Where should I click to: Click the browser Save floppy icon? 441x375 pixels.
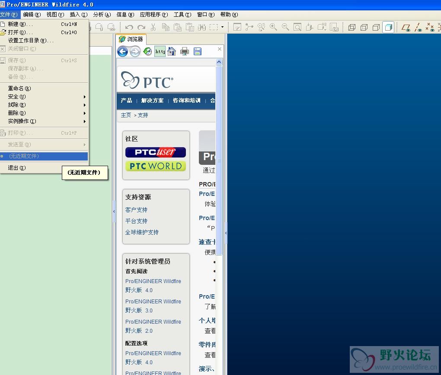(198, 51)
